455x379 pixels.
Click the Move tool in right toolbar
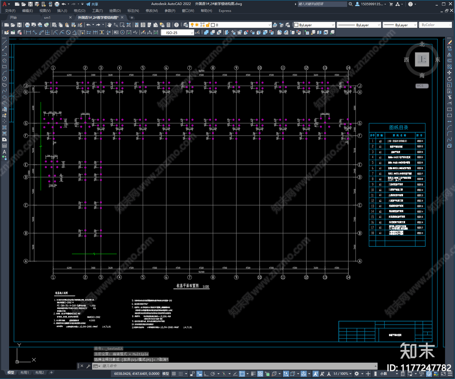click(449, 73)
